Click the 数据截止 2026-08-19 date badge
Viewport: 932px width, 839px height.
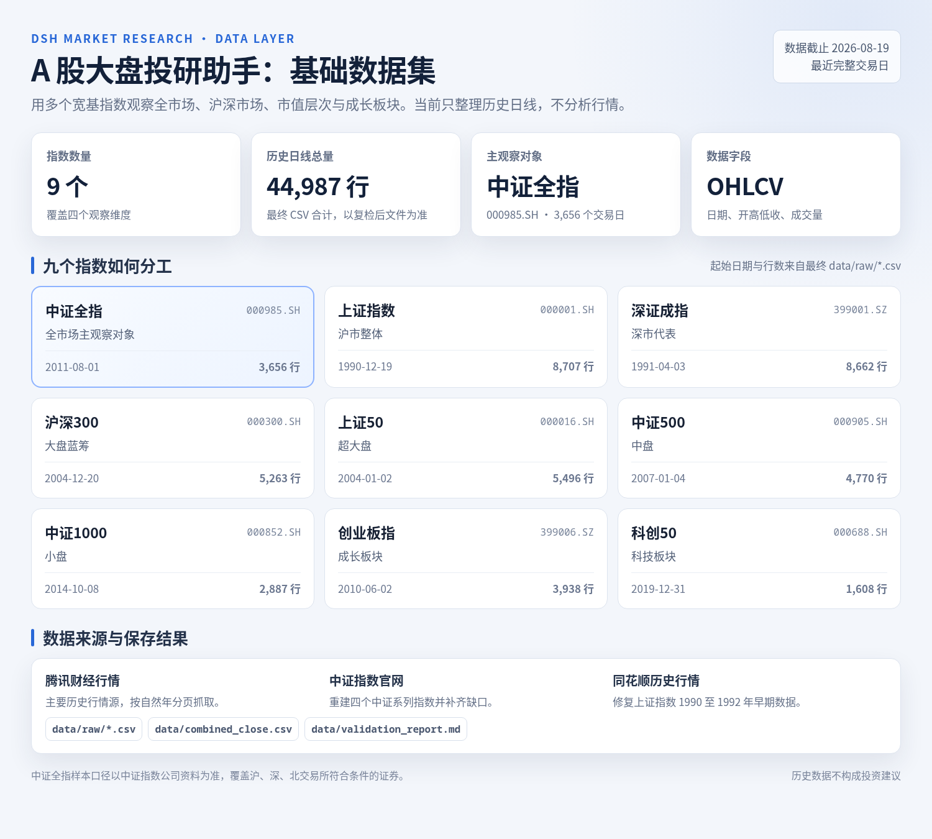(837, 57)
